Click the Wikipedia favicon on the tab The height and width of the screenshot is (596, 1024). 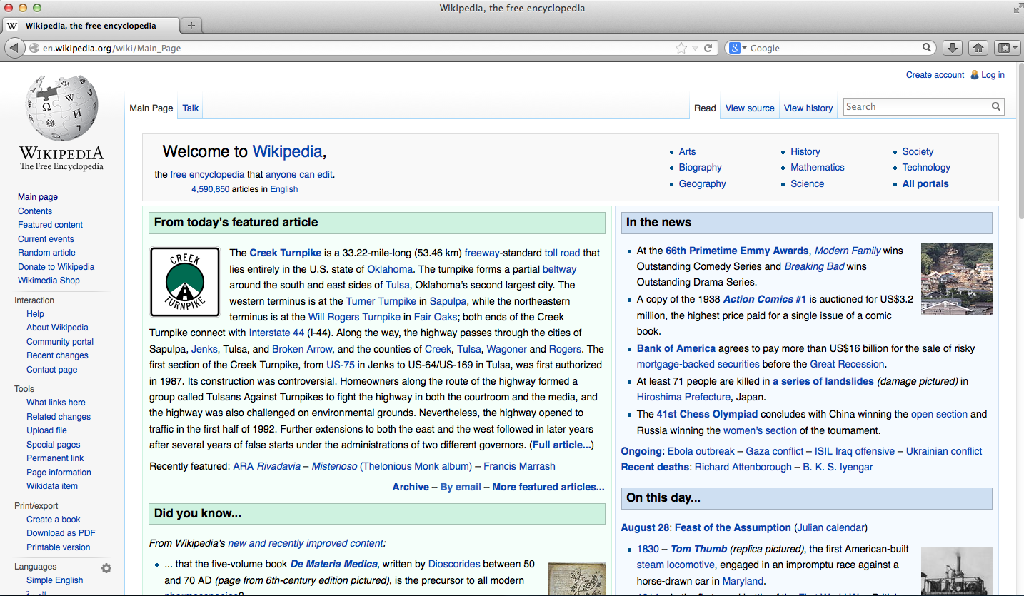click(12, 26)
